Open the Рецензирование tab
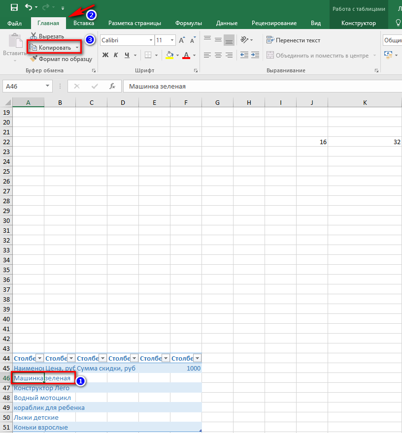The width and height of the screenshot is (402, 433). click(x=274, y=23)
